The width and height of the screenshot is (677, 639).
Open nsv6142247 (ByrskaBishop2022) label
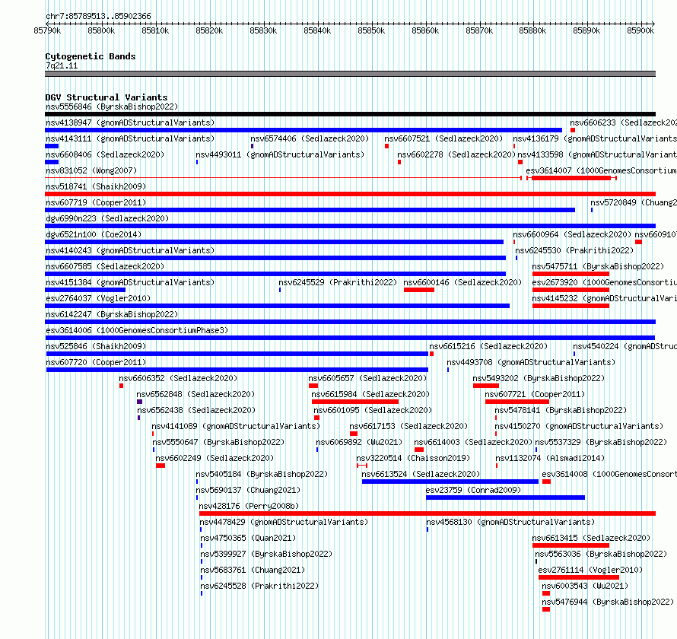click(x=112, y=314)
